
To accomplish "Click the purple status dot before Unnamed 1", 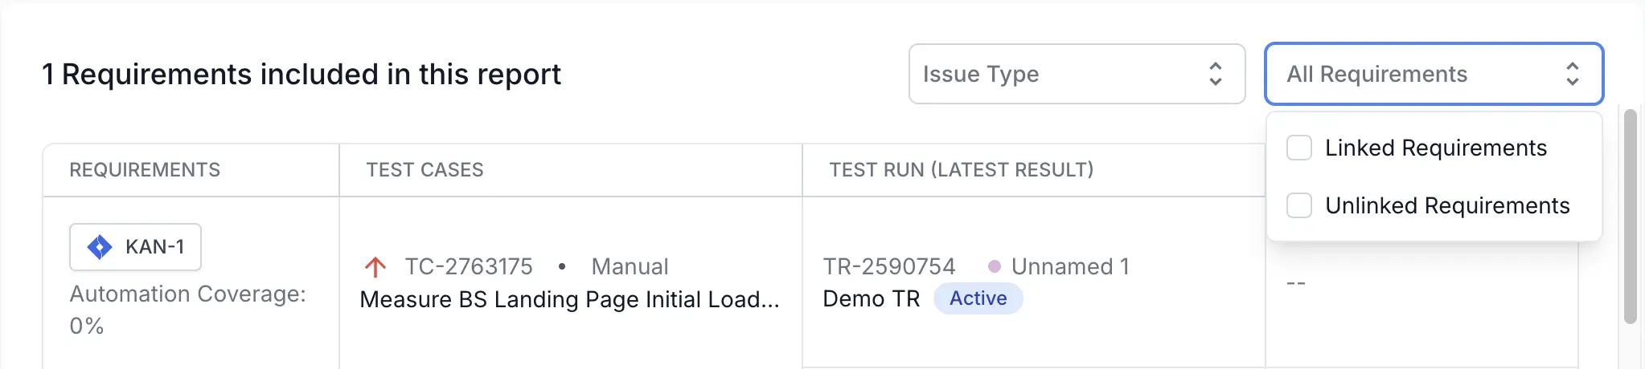I will (995, 266).
